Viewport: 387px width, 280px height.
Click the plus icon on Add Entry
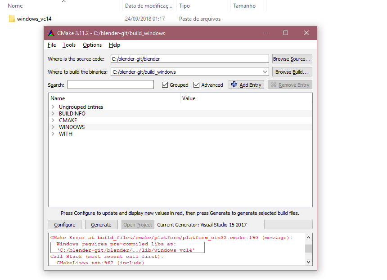(234, 84)
